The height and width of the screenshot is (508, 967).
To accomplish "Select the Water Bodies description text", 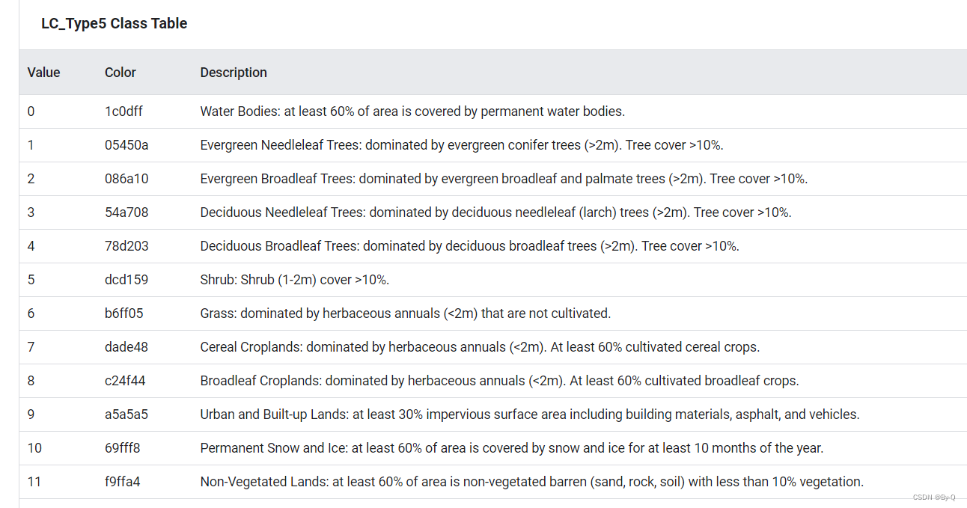I will (x=412, y=111).
